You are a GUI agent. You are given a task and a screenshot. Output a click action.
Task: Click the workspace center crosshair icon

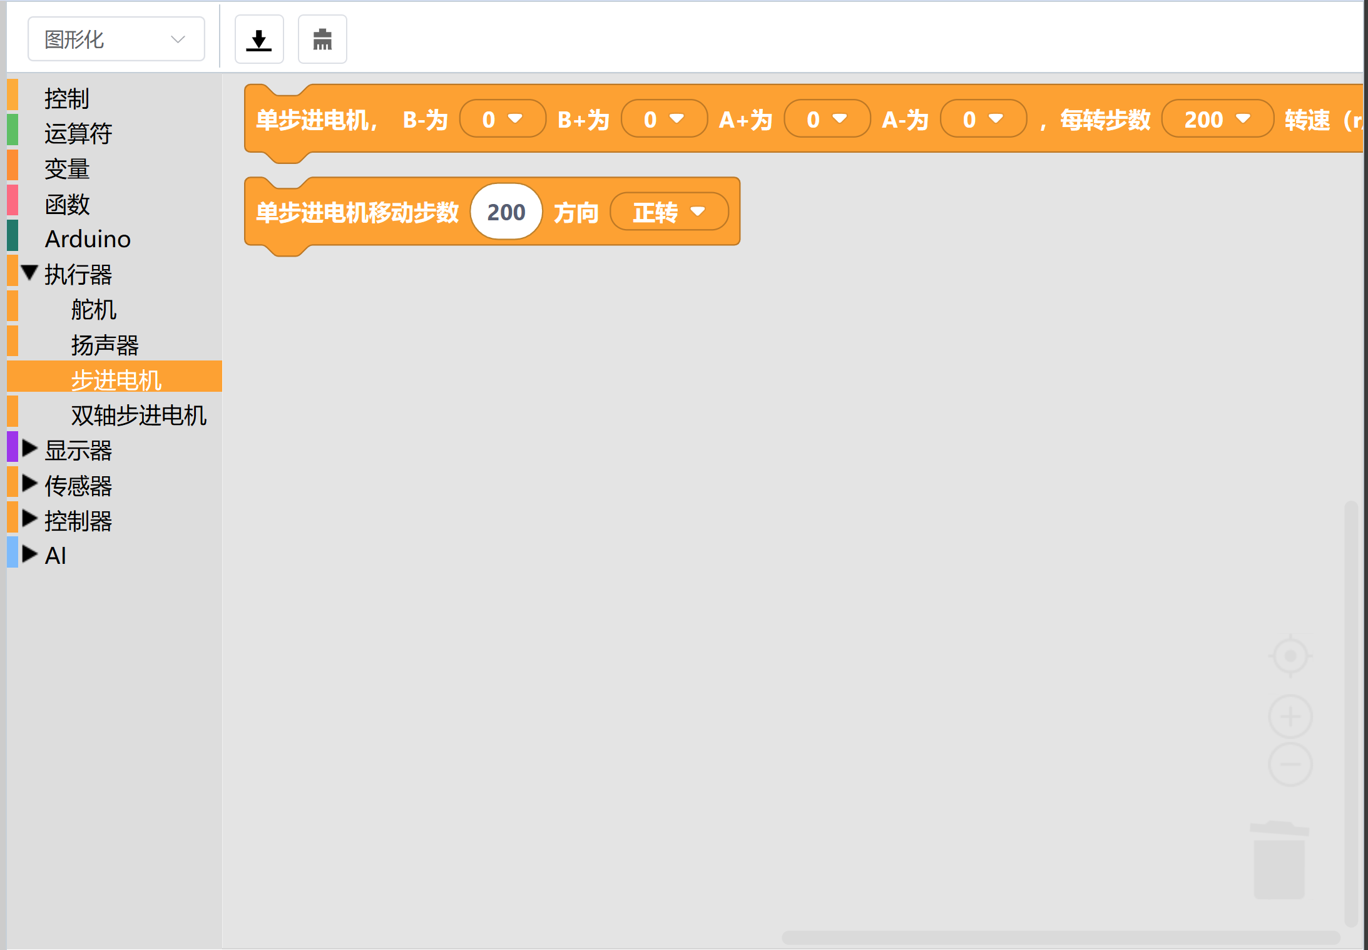[1290, 656]
